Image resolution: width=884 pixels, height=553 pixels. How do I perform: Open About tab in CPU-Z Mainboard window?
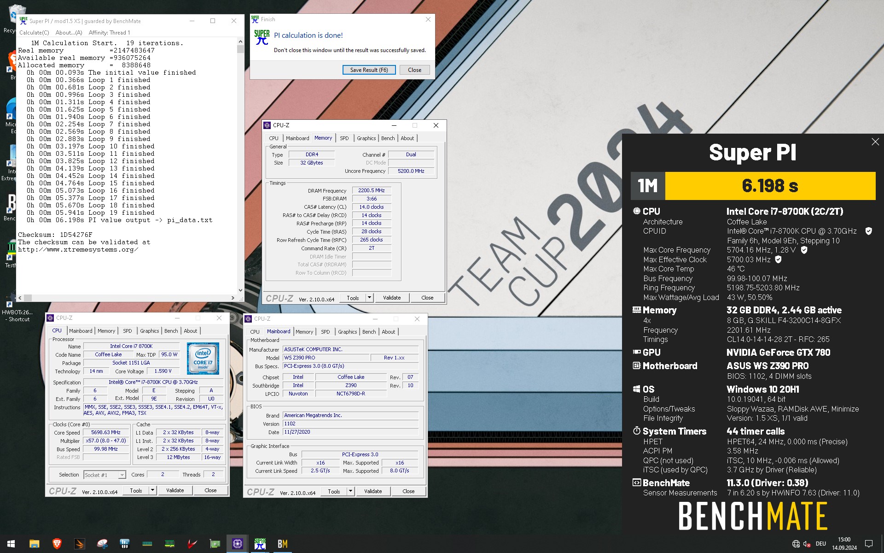point(388,332)
